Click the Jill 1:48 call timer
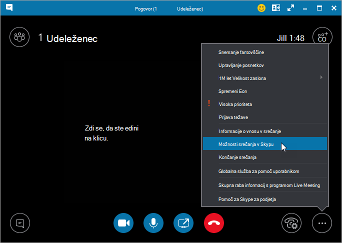The width and height of the screenshot is (342, 243). point(290,38)
